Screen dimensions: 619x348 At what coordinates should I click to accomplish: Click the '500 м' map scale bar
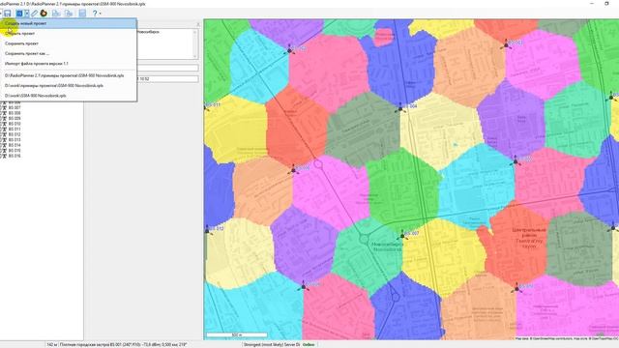(237, 335)
